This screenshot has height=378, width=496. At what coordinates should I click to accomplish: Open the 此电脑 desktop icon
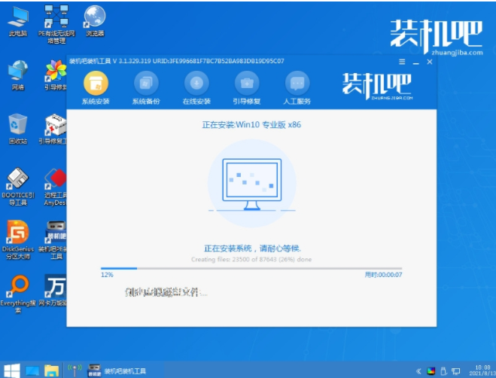coord(18,22)
